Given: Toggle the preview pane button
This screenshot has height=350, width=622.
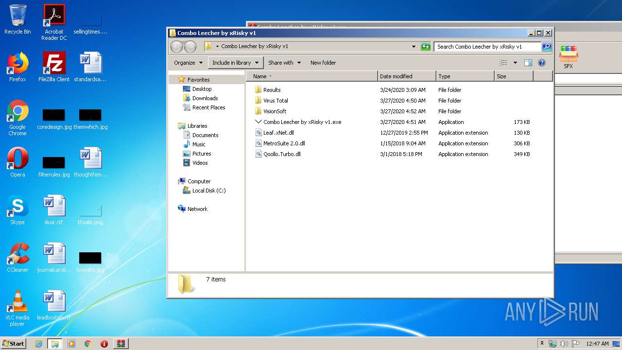Looking at the screenshot, I should pyautogui.click(x=528, y=63).
